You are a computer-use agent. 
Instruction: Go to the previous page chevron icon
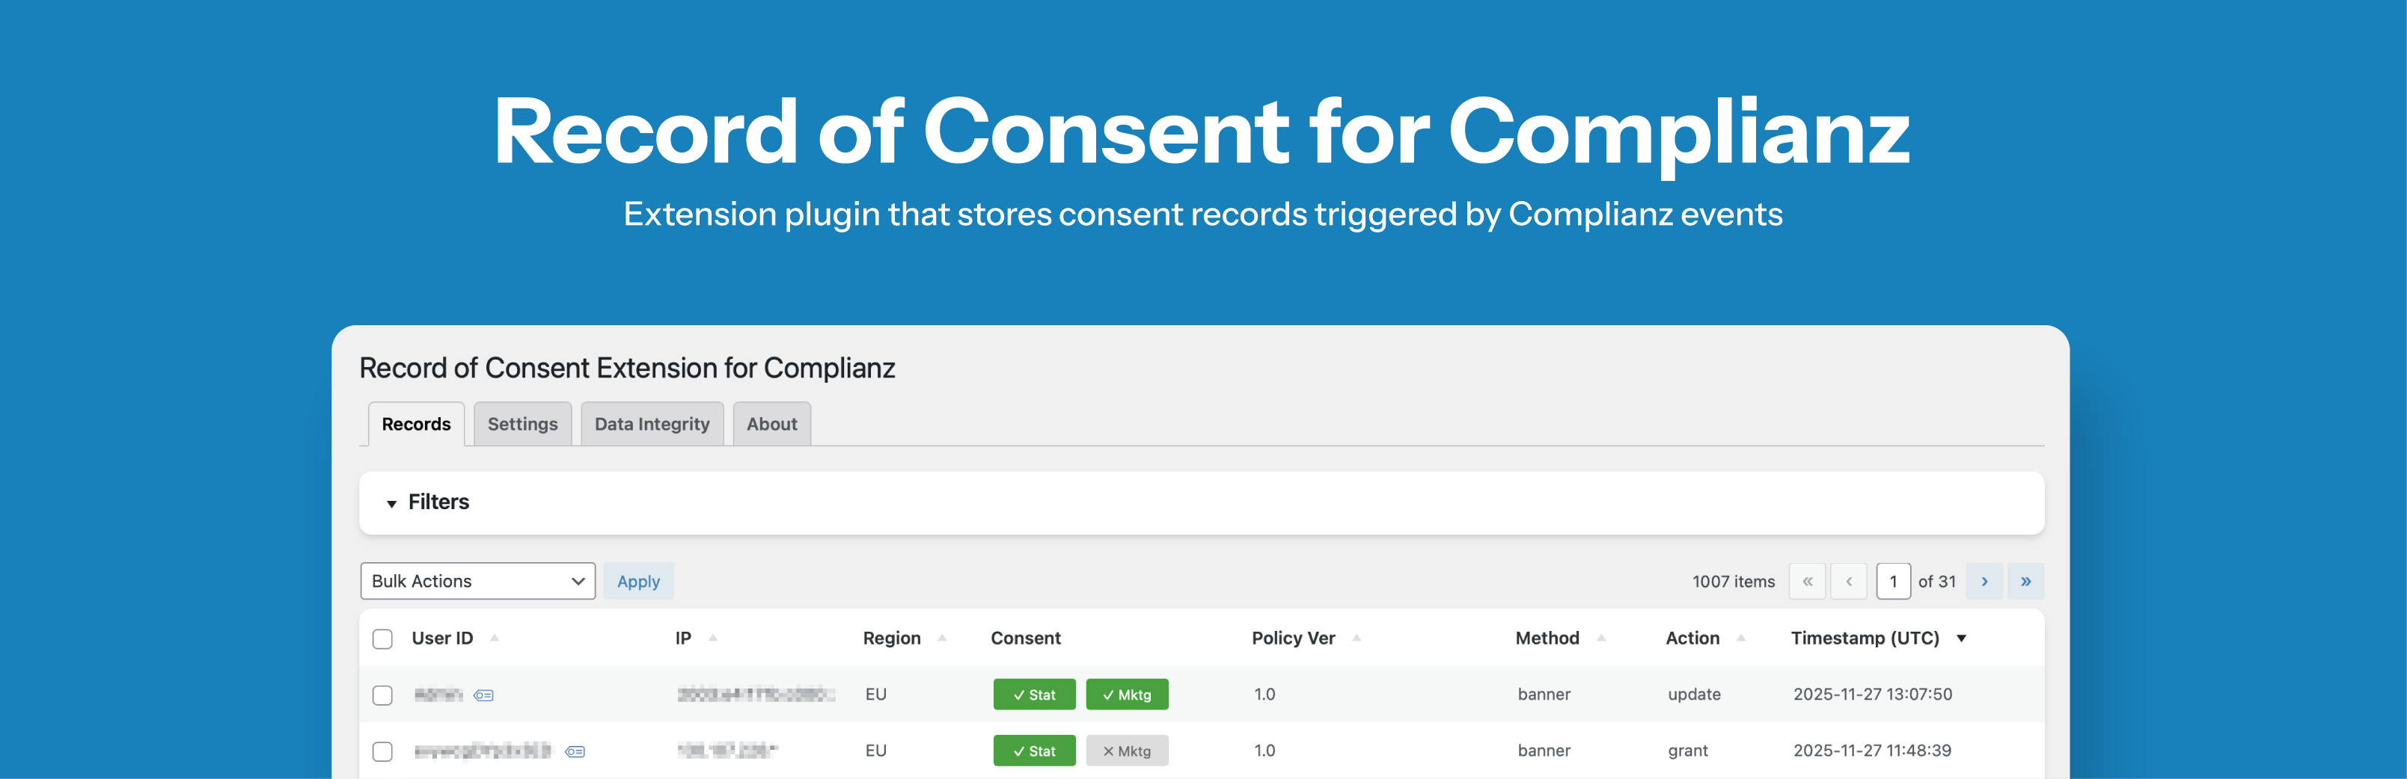(1849, 581)
